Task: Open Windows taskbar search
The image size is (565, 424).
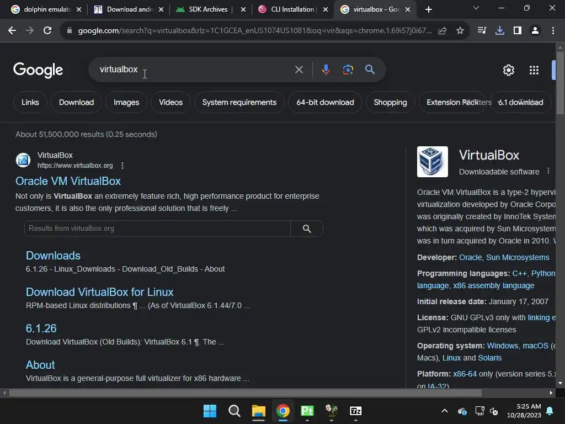Action: [x=234, y=411]
